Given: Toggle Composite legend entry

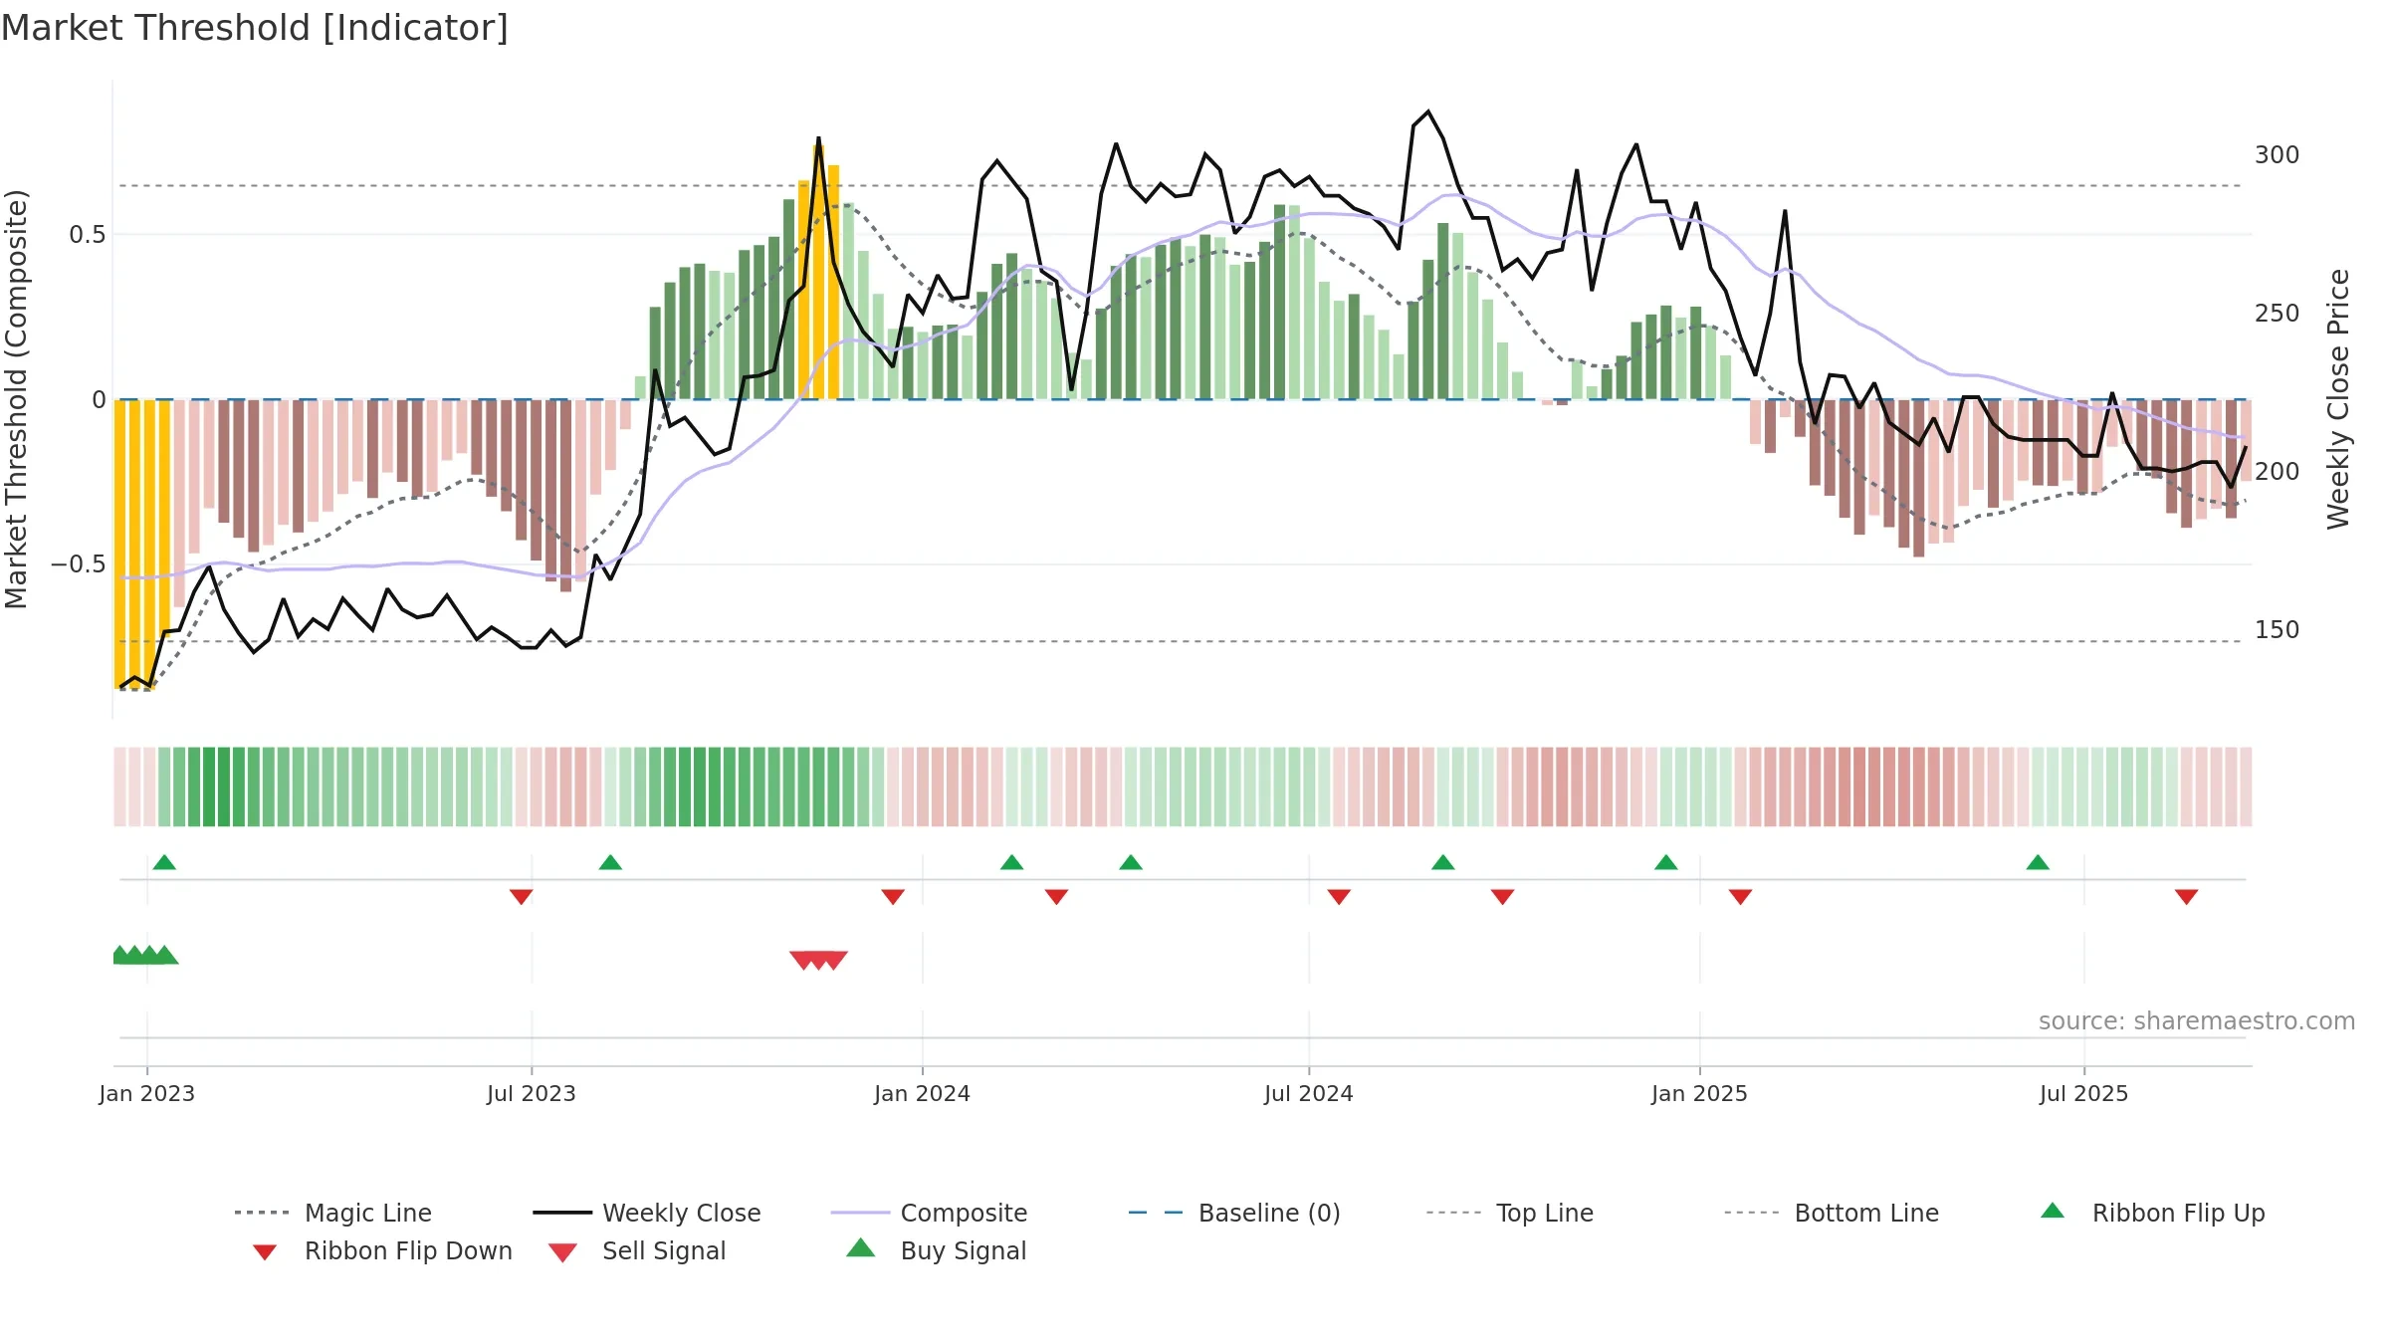Looking at the screenshot, I should tap(929, 1213).
